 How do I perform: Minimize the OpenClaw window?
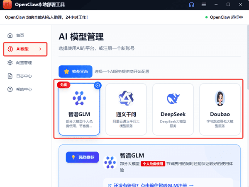[216, 5]
